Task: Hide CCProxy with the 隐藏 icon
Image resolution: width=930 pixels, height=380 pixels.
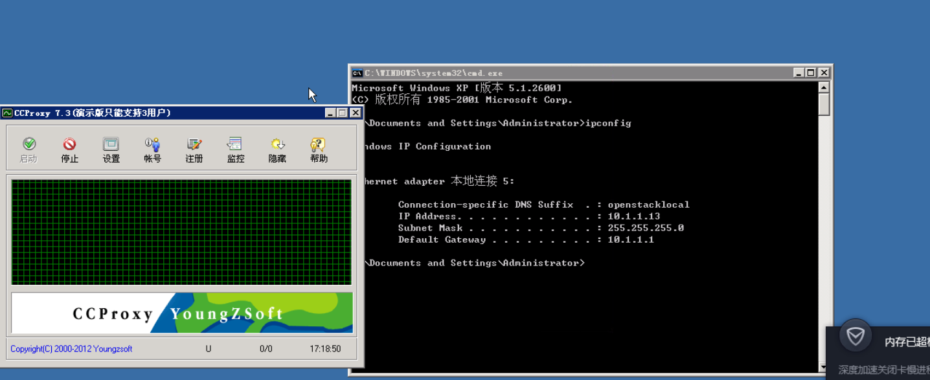Action: point(277,150)
